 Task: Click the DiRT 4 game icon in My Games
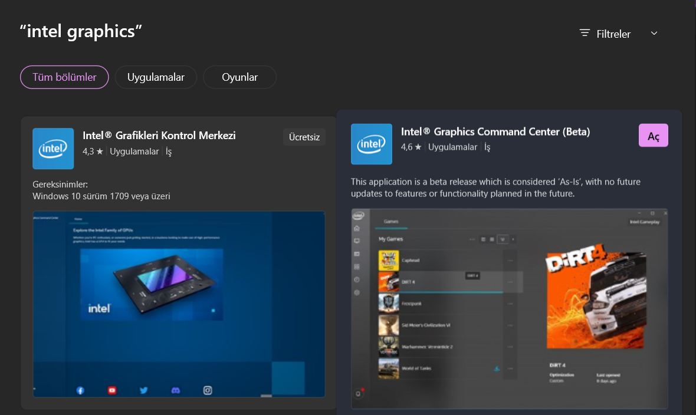pyautogui.click(x=388, y=282)
